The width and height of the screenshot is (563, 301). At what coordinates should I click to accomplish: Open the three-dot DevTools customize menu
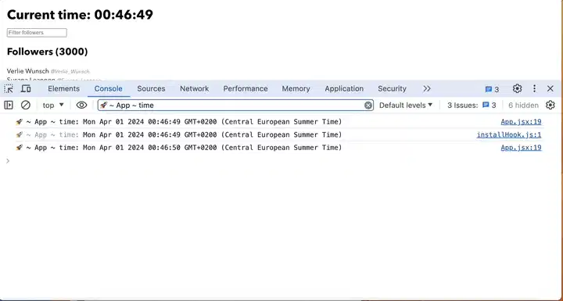coord(534,88)
